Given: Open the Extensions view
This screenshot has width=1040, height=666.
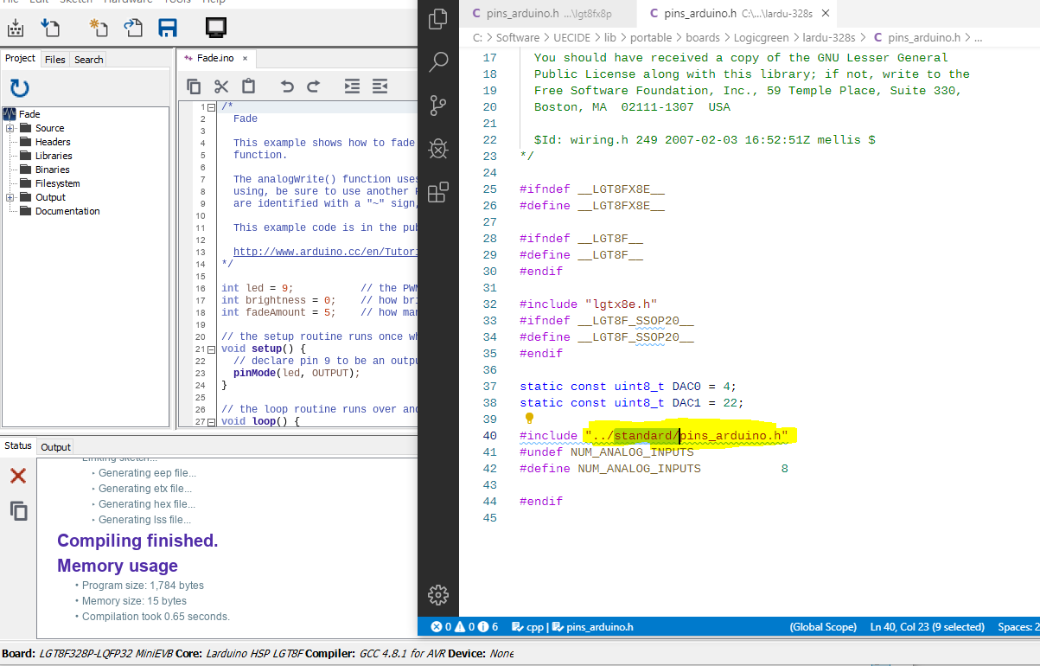Looking at the screenshot, I should (438, 192).
